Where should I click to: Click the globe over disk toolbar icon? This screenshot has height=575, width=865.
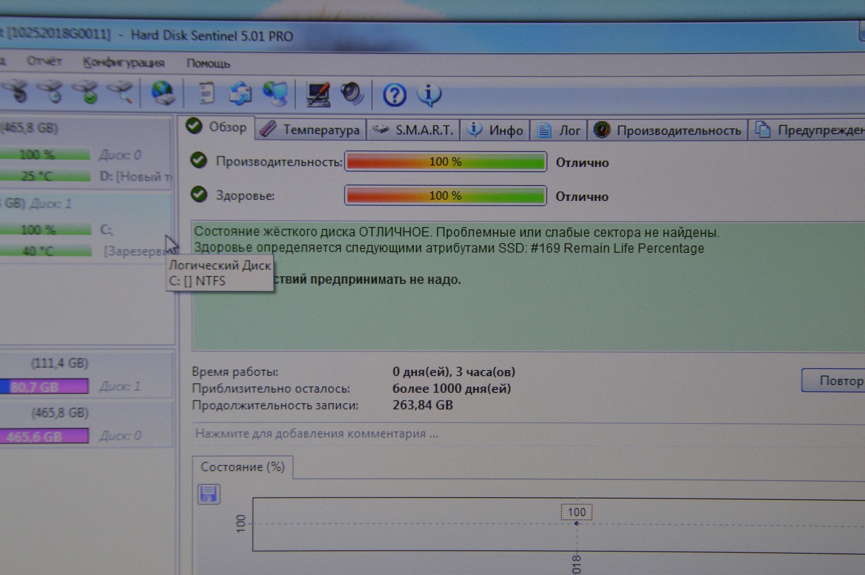coord(162,93)
